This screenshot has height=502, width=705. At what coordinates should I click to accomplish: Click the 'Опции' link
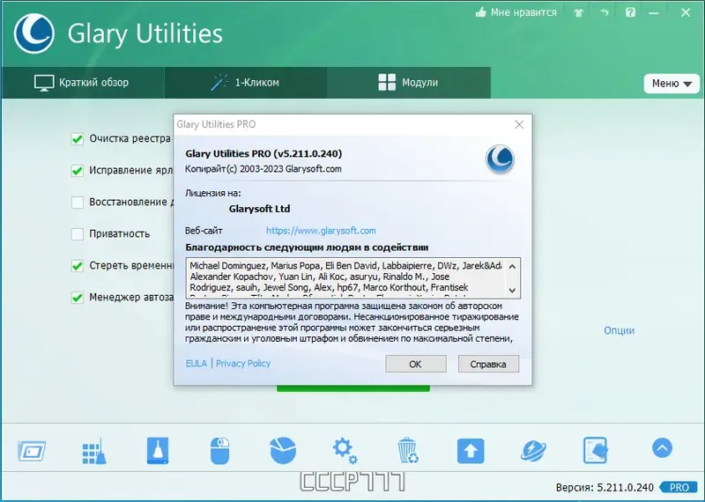coord(620,331)
